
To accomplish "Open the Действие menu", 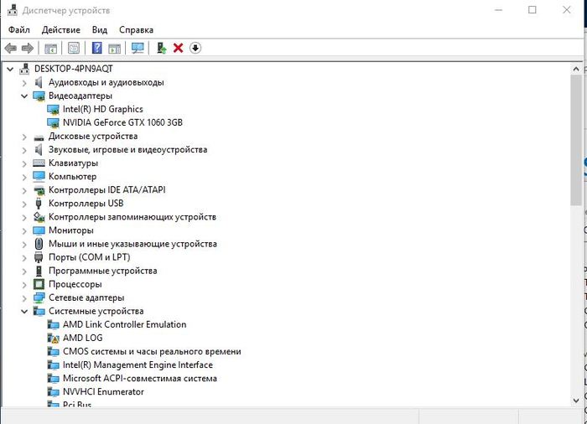I will 60,29.
